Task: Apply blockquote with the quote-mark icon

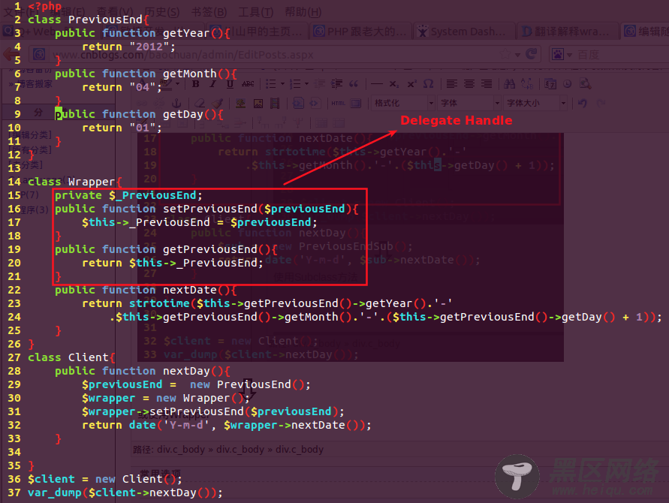Action: [x=354, y=84]
